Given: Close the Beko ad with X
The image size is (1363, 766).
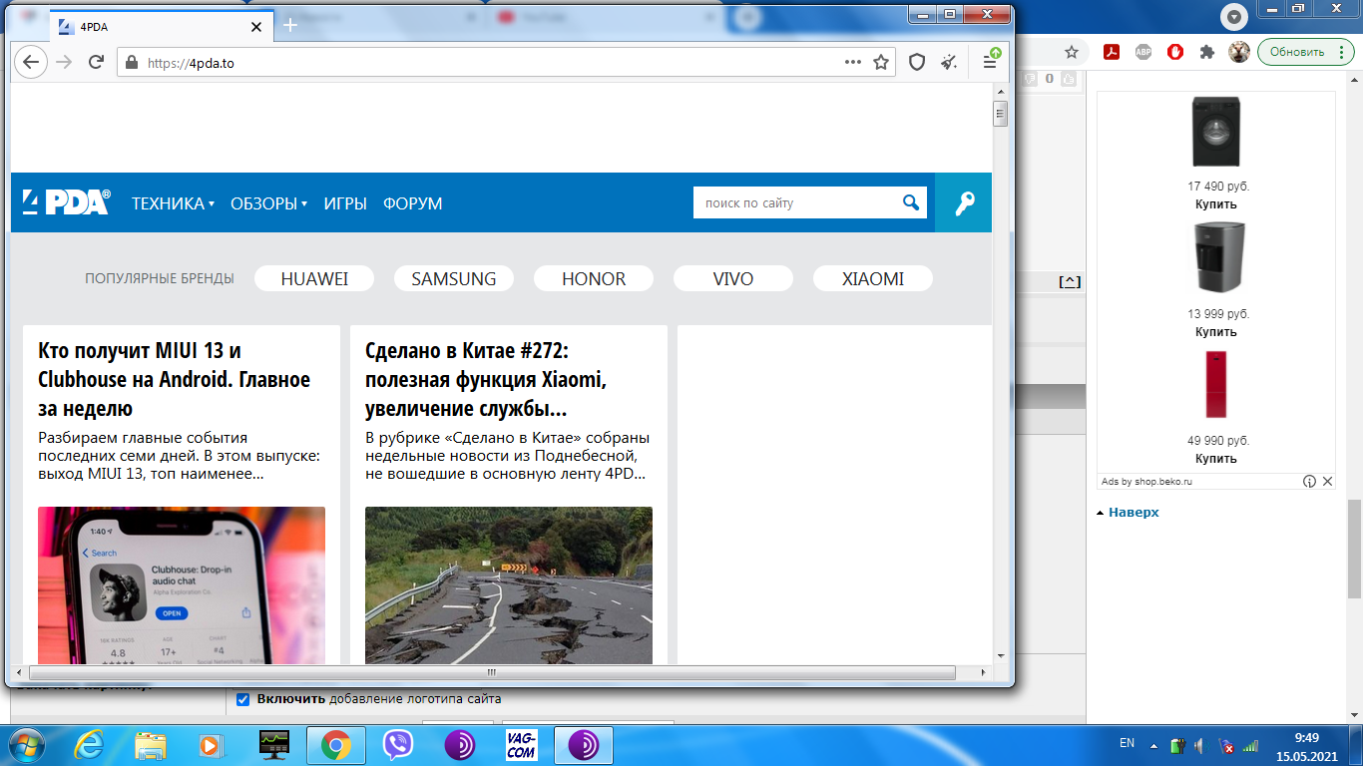Looking at the screenshot, I should coord(1327,481).
